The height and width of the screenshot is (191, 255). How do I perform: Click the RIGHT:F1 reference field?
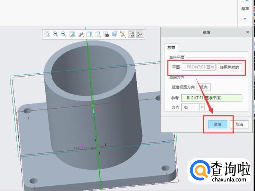pyautogui.click(x=212, y=98)
